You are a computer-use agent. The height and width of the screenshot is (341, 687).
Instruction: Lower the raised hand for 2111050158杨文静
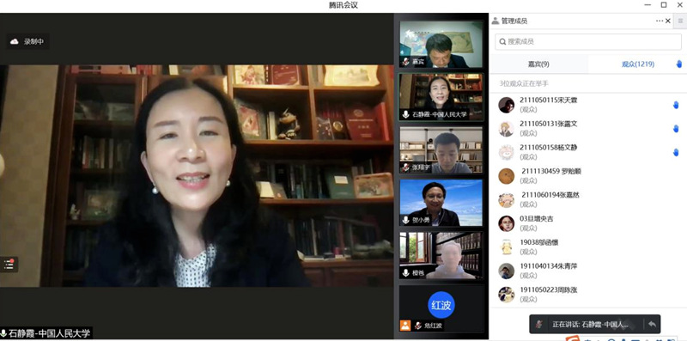pyautogui.click(x=676, y=152)
